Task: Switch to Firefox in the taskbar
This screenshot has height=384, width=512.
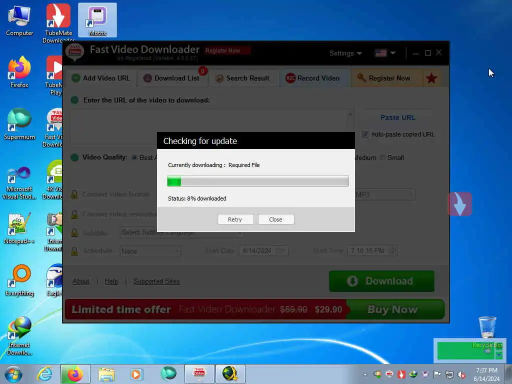Action: (x=75, y=374)
